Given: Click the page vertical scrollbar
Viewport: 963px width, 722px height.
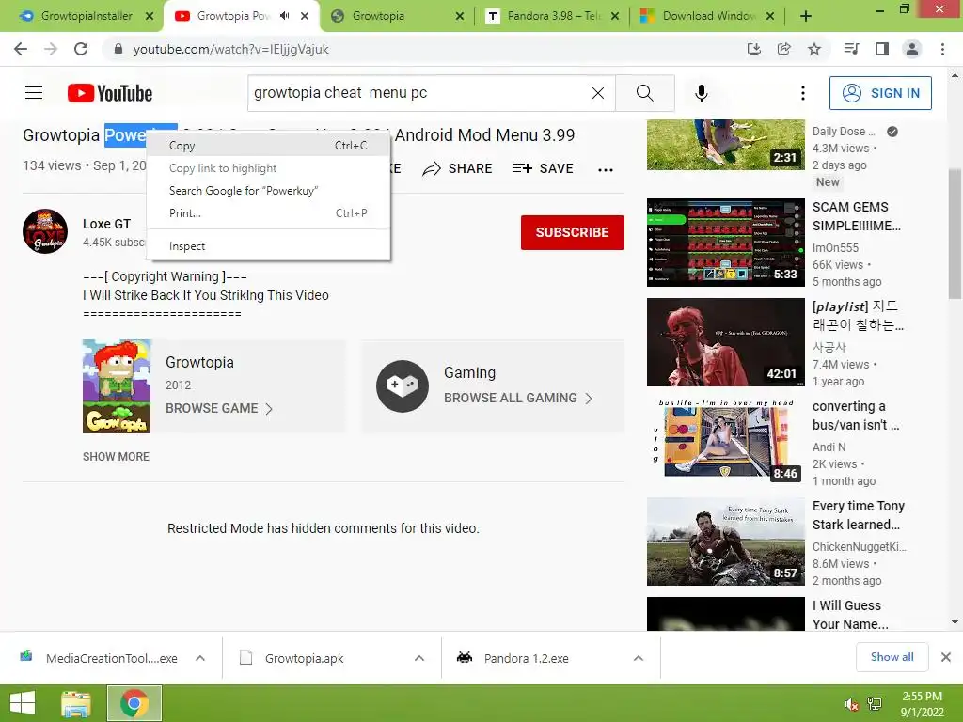Looking at the screenshot, I should point(955,233).
